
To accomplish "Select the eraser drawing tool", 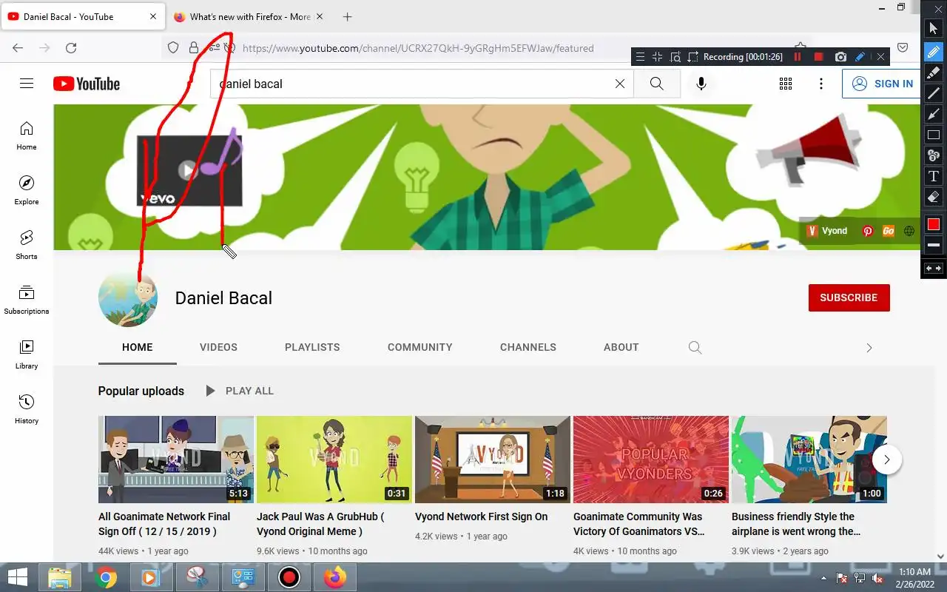I will click(934, 197).
